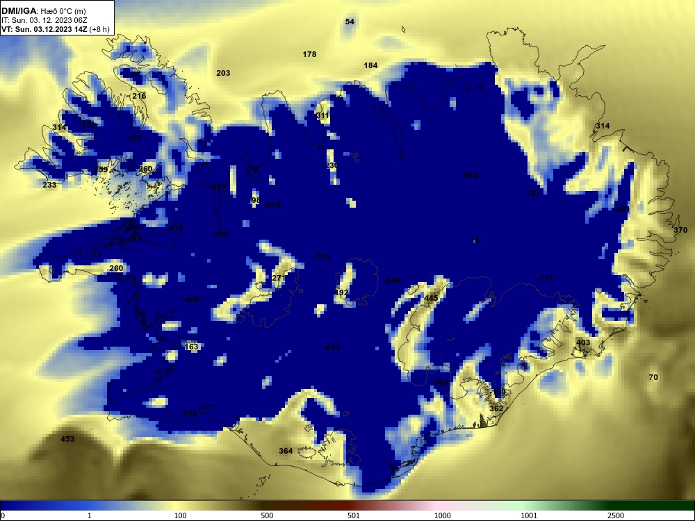This screenshot has width=695, height=521.
Task: Click the negative value label -167
Action: pyautogui.click(x=133, y=138)
